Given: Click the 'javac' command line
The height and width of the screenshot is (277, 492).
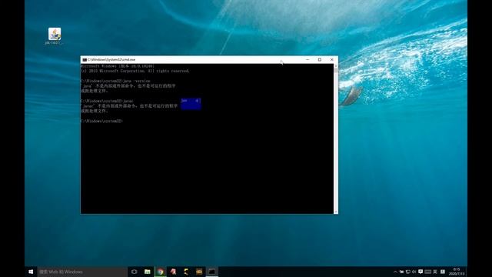Looking at the screenshot, I should click(108, 101).
